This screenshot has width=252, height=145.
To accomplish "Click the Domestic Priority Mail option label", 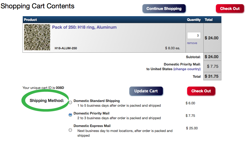I will pyautogui.click(x=91, y=113).
